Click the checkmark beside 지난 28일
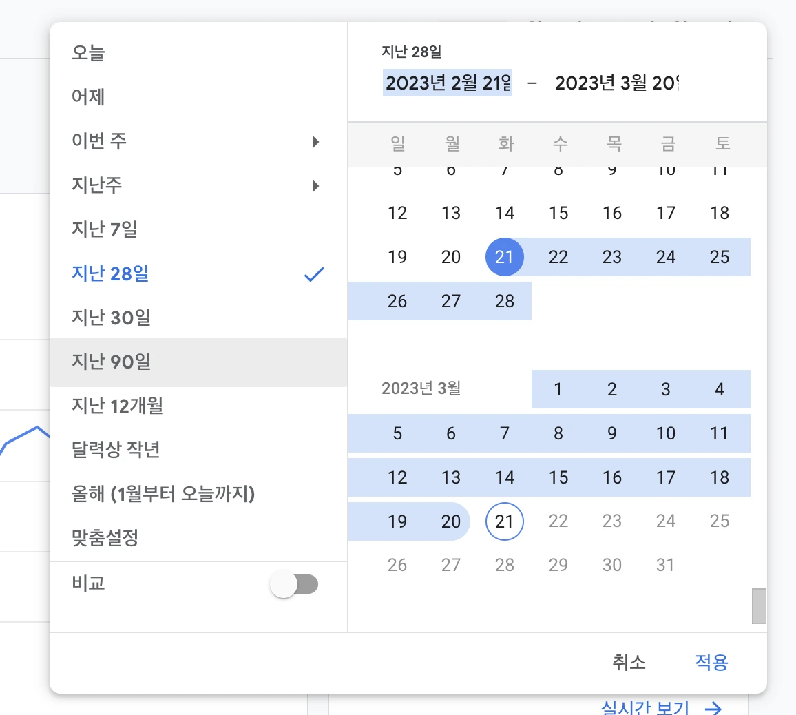The height and width of the screenshot is (715, 796). pos(314,273)
